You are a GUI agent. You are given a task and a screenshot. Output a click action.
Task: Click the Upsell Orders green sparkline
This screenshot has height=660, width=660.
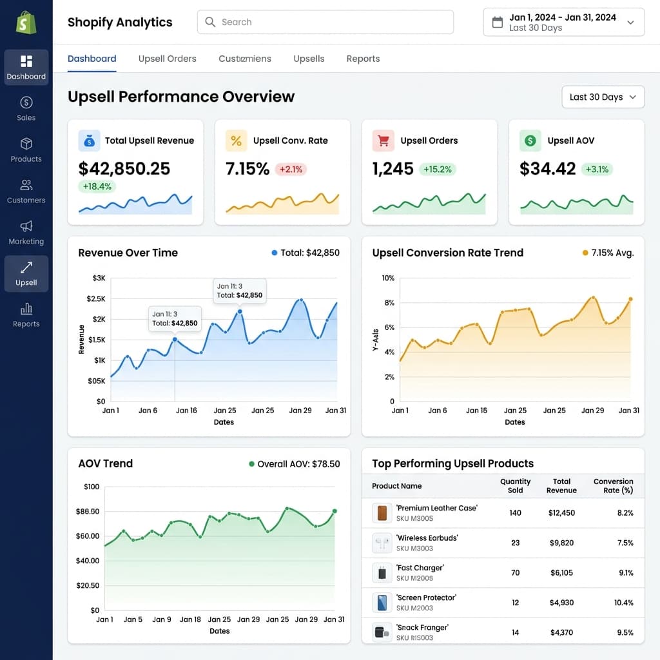pos(429,204)
